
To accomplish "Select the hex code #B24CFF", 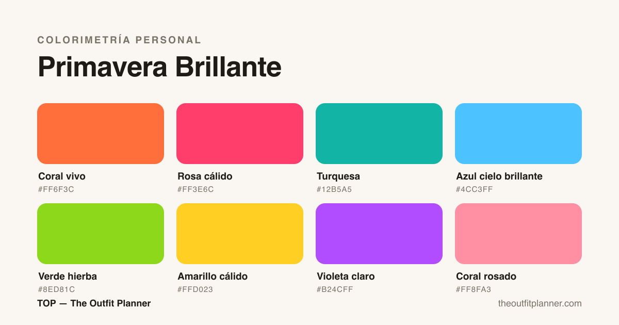I will coord(335,289).
